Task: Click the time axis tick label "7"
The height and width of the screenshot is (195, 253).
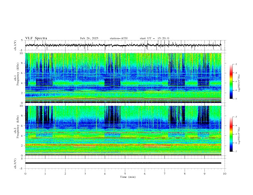Action: [165, 174]
